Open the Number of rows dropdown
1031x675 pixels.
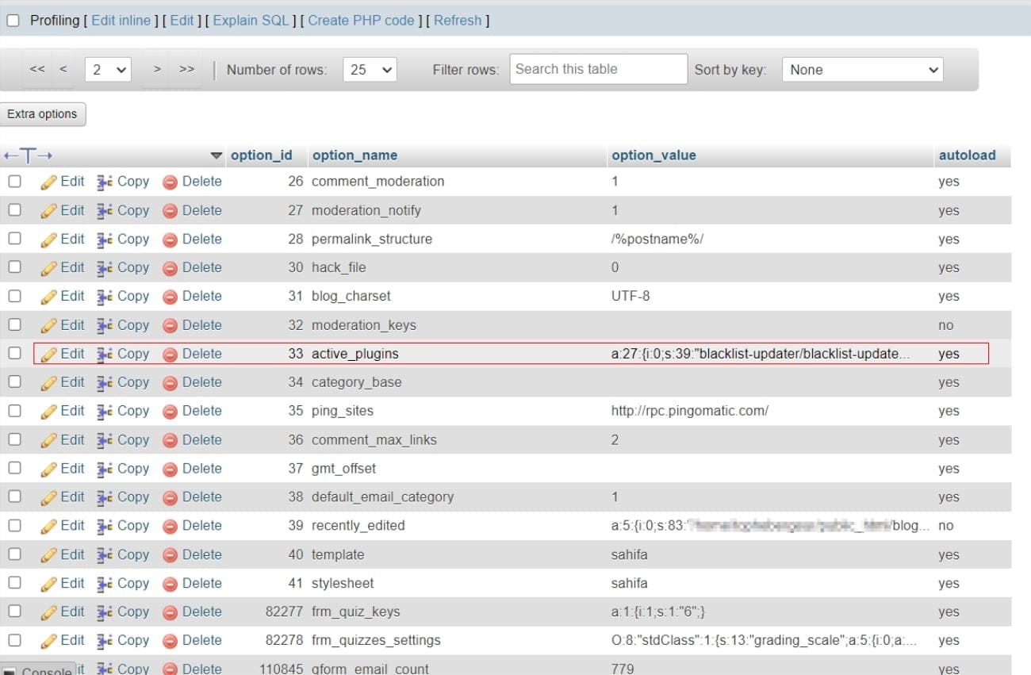tap(370, 70)
